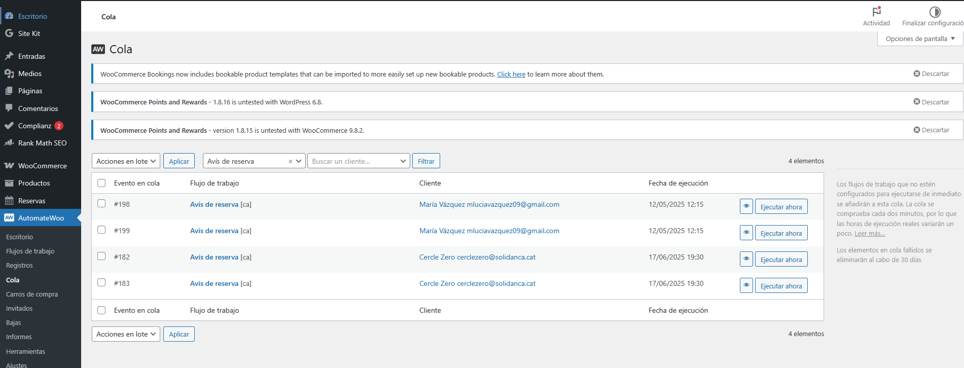Viewport: 964px width, 368px height.
Task: Click date 12/05/2025 12:15 in row #198
Action: click(x=676, y=205)
